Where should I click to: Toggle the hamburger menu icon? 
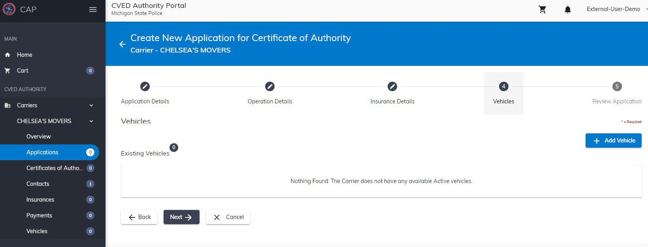tap(93, 9)
